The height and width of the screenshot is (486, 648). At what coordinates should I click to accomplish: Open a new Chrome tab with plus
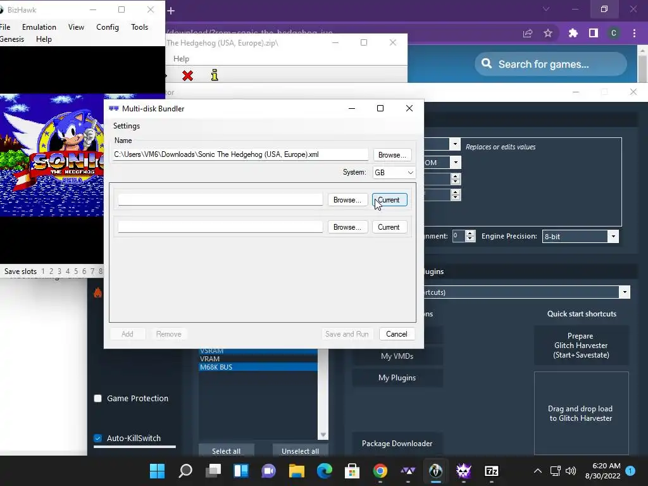pos(171,11)
